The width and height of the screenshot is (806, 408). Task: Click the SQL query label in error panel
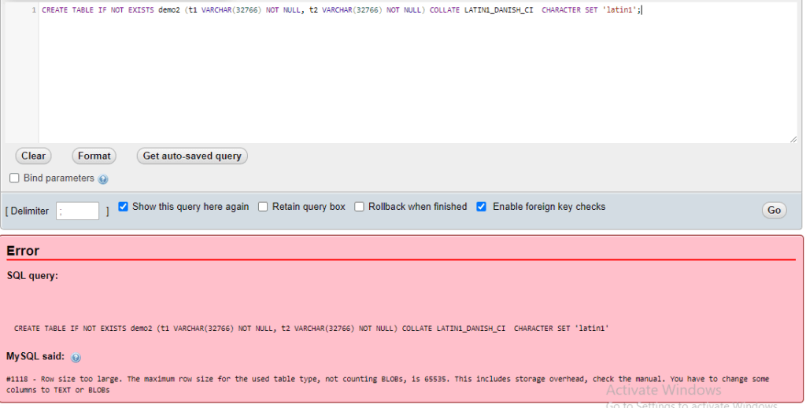click(x=32, y=276)
